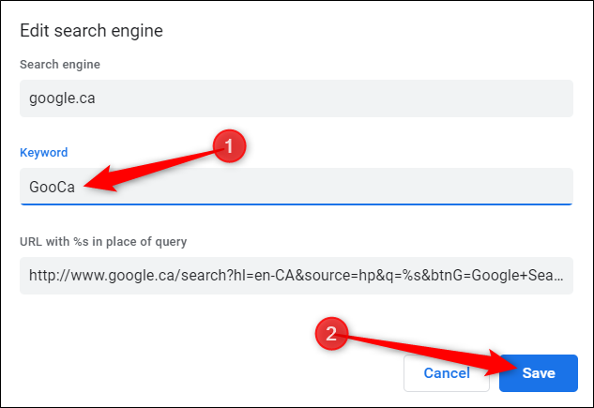
Task: Focus the Search engine name field
Action: [x=296, y=98]
